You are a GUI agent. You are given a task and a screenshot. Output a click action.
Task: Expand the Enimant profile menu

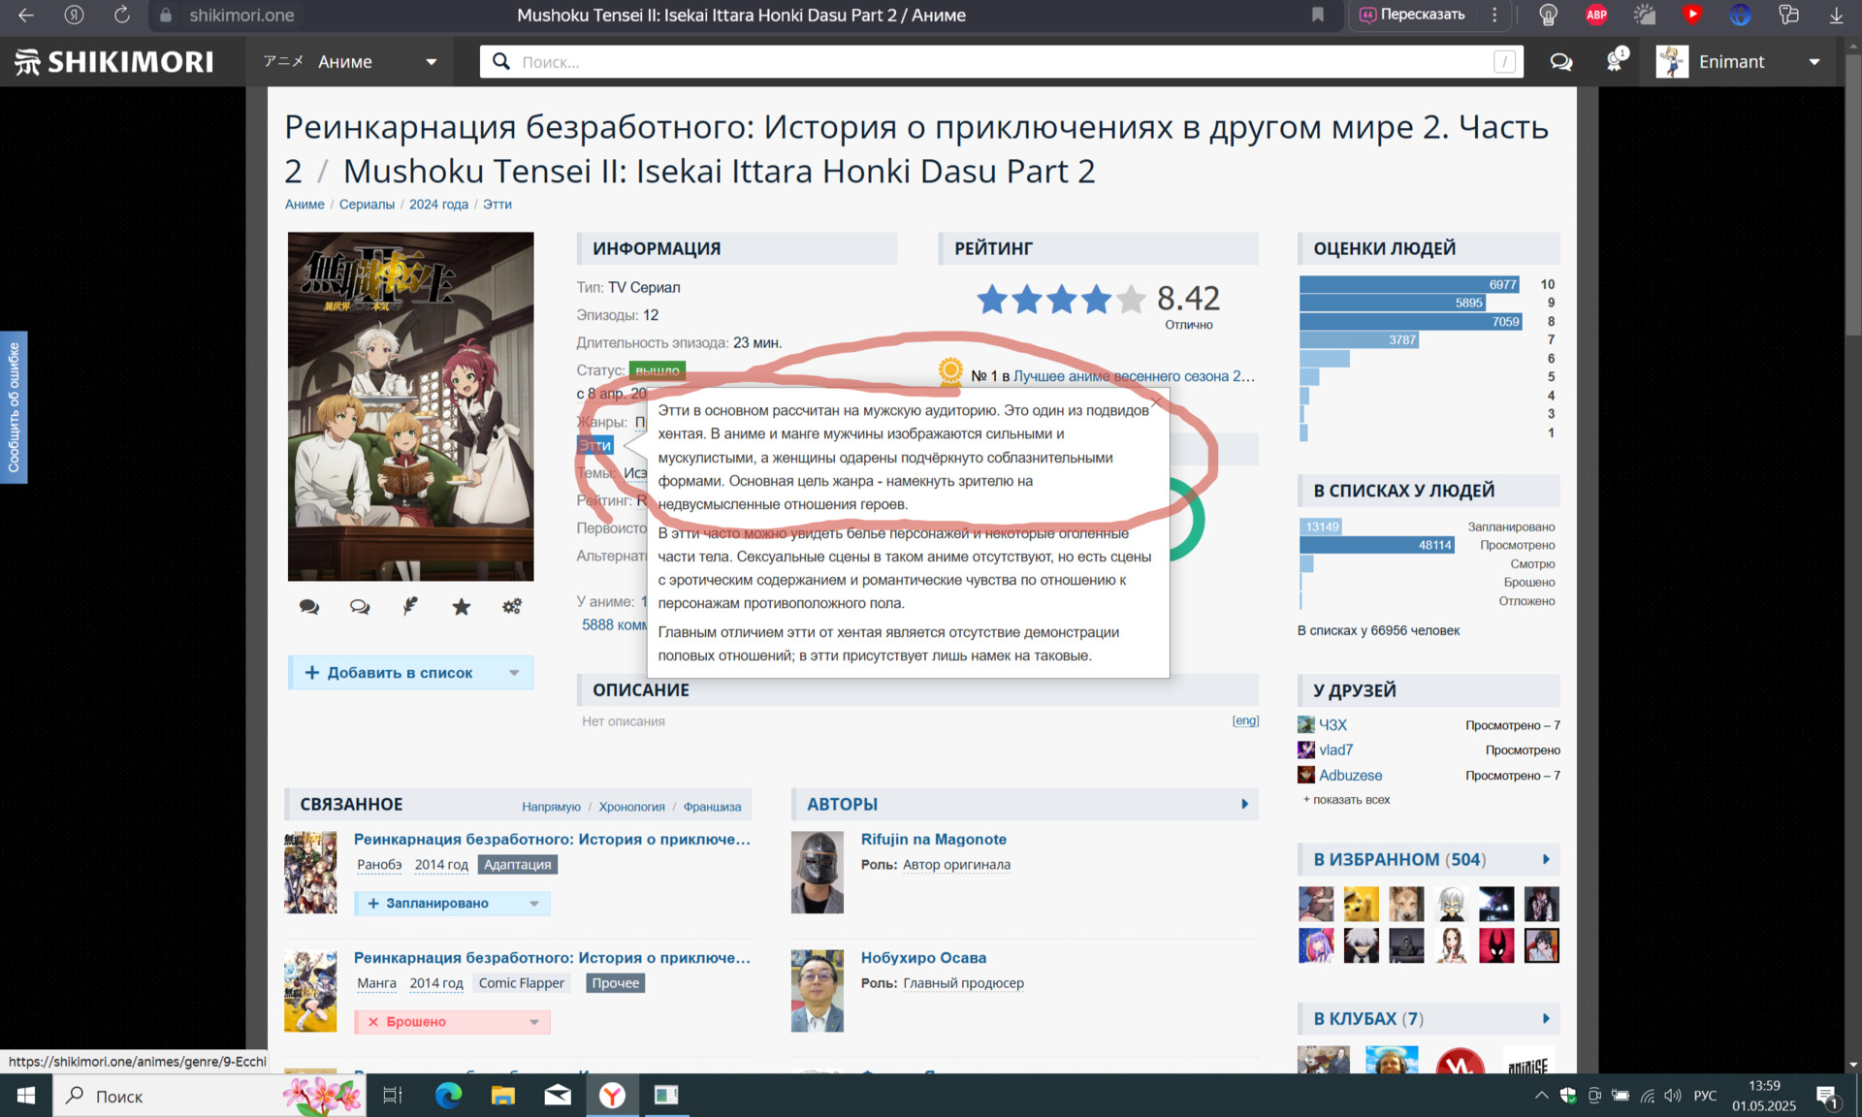[x=1814, y=62]
